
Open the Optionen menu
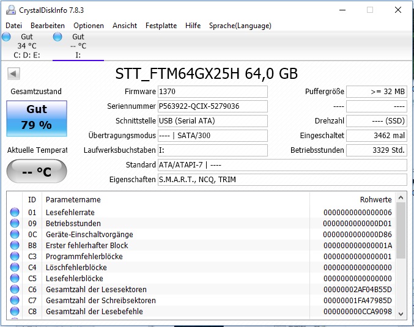[89, 26]
